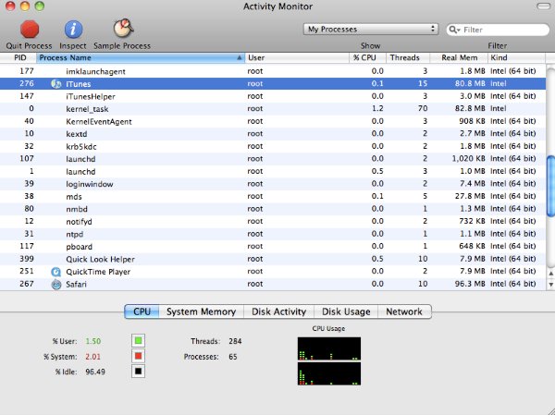Switch to the Disk Activity tab
The image size is (555, 415).
(x=278, y=311)
